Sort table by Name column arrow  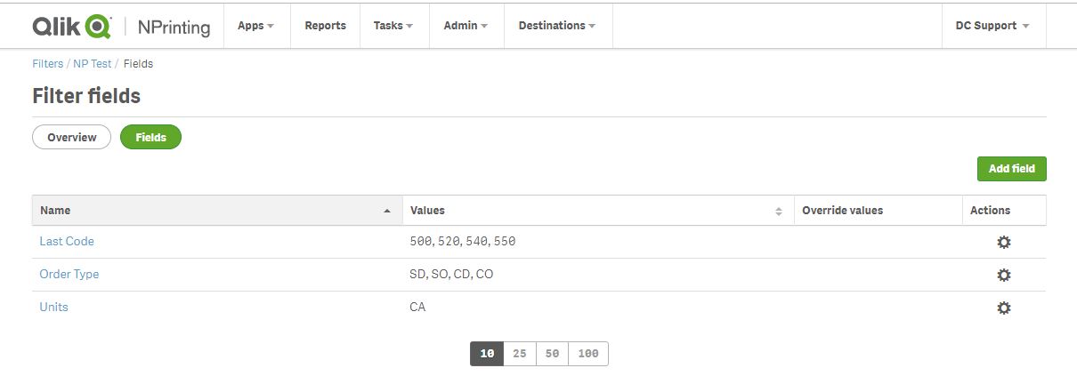[386, 212]
